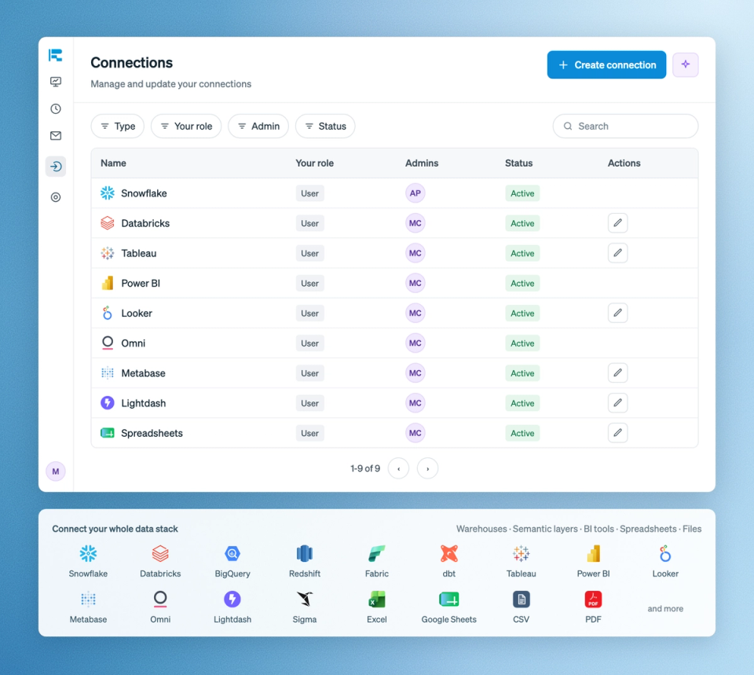This screenshot has height=675, width=754.
Task: Sort by Name column header
Action: click(x=113, y=163)
